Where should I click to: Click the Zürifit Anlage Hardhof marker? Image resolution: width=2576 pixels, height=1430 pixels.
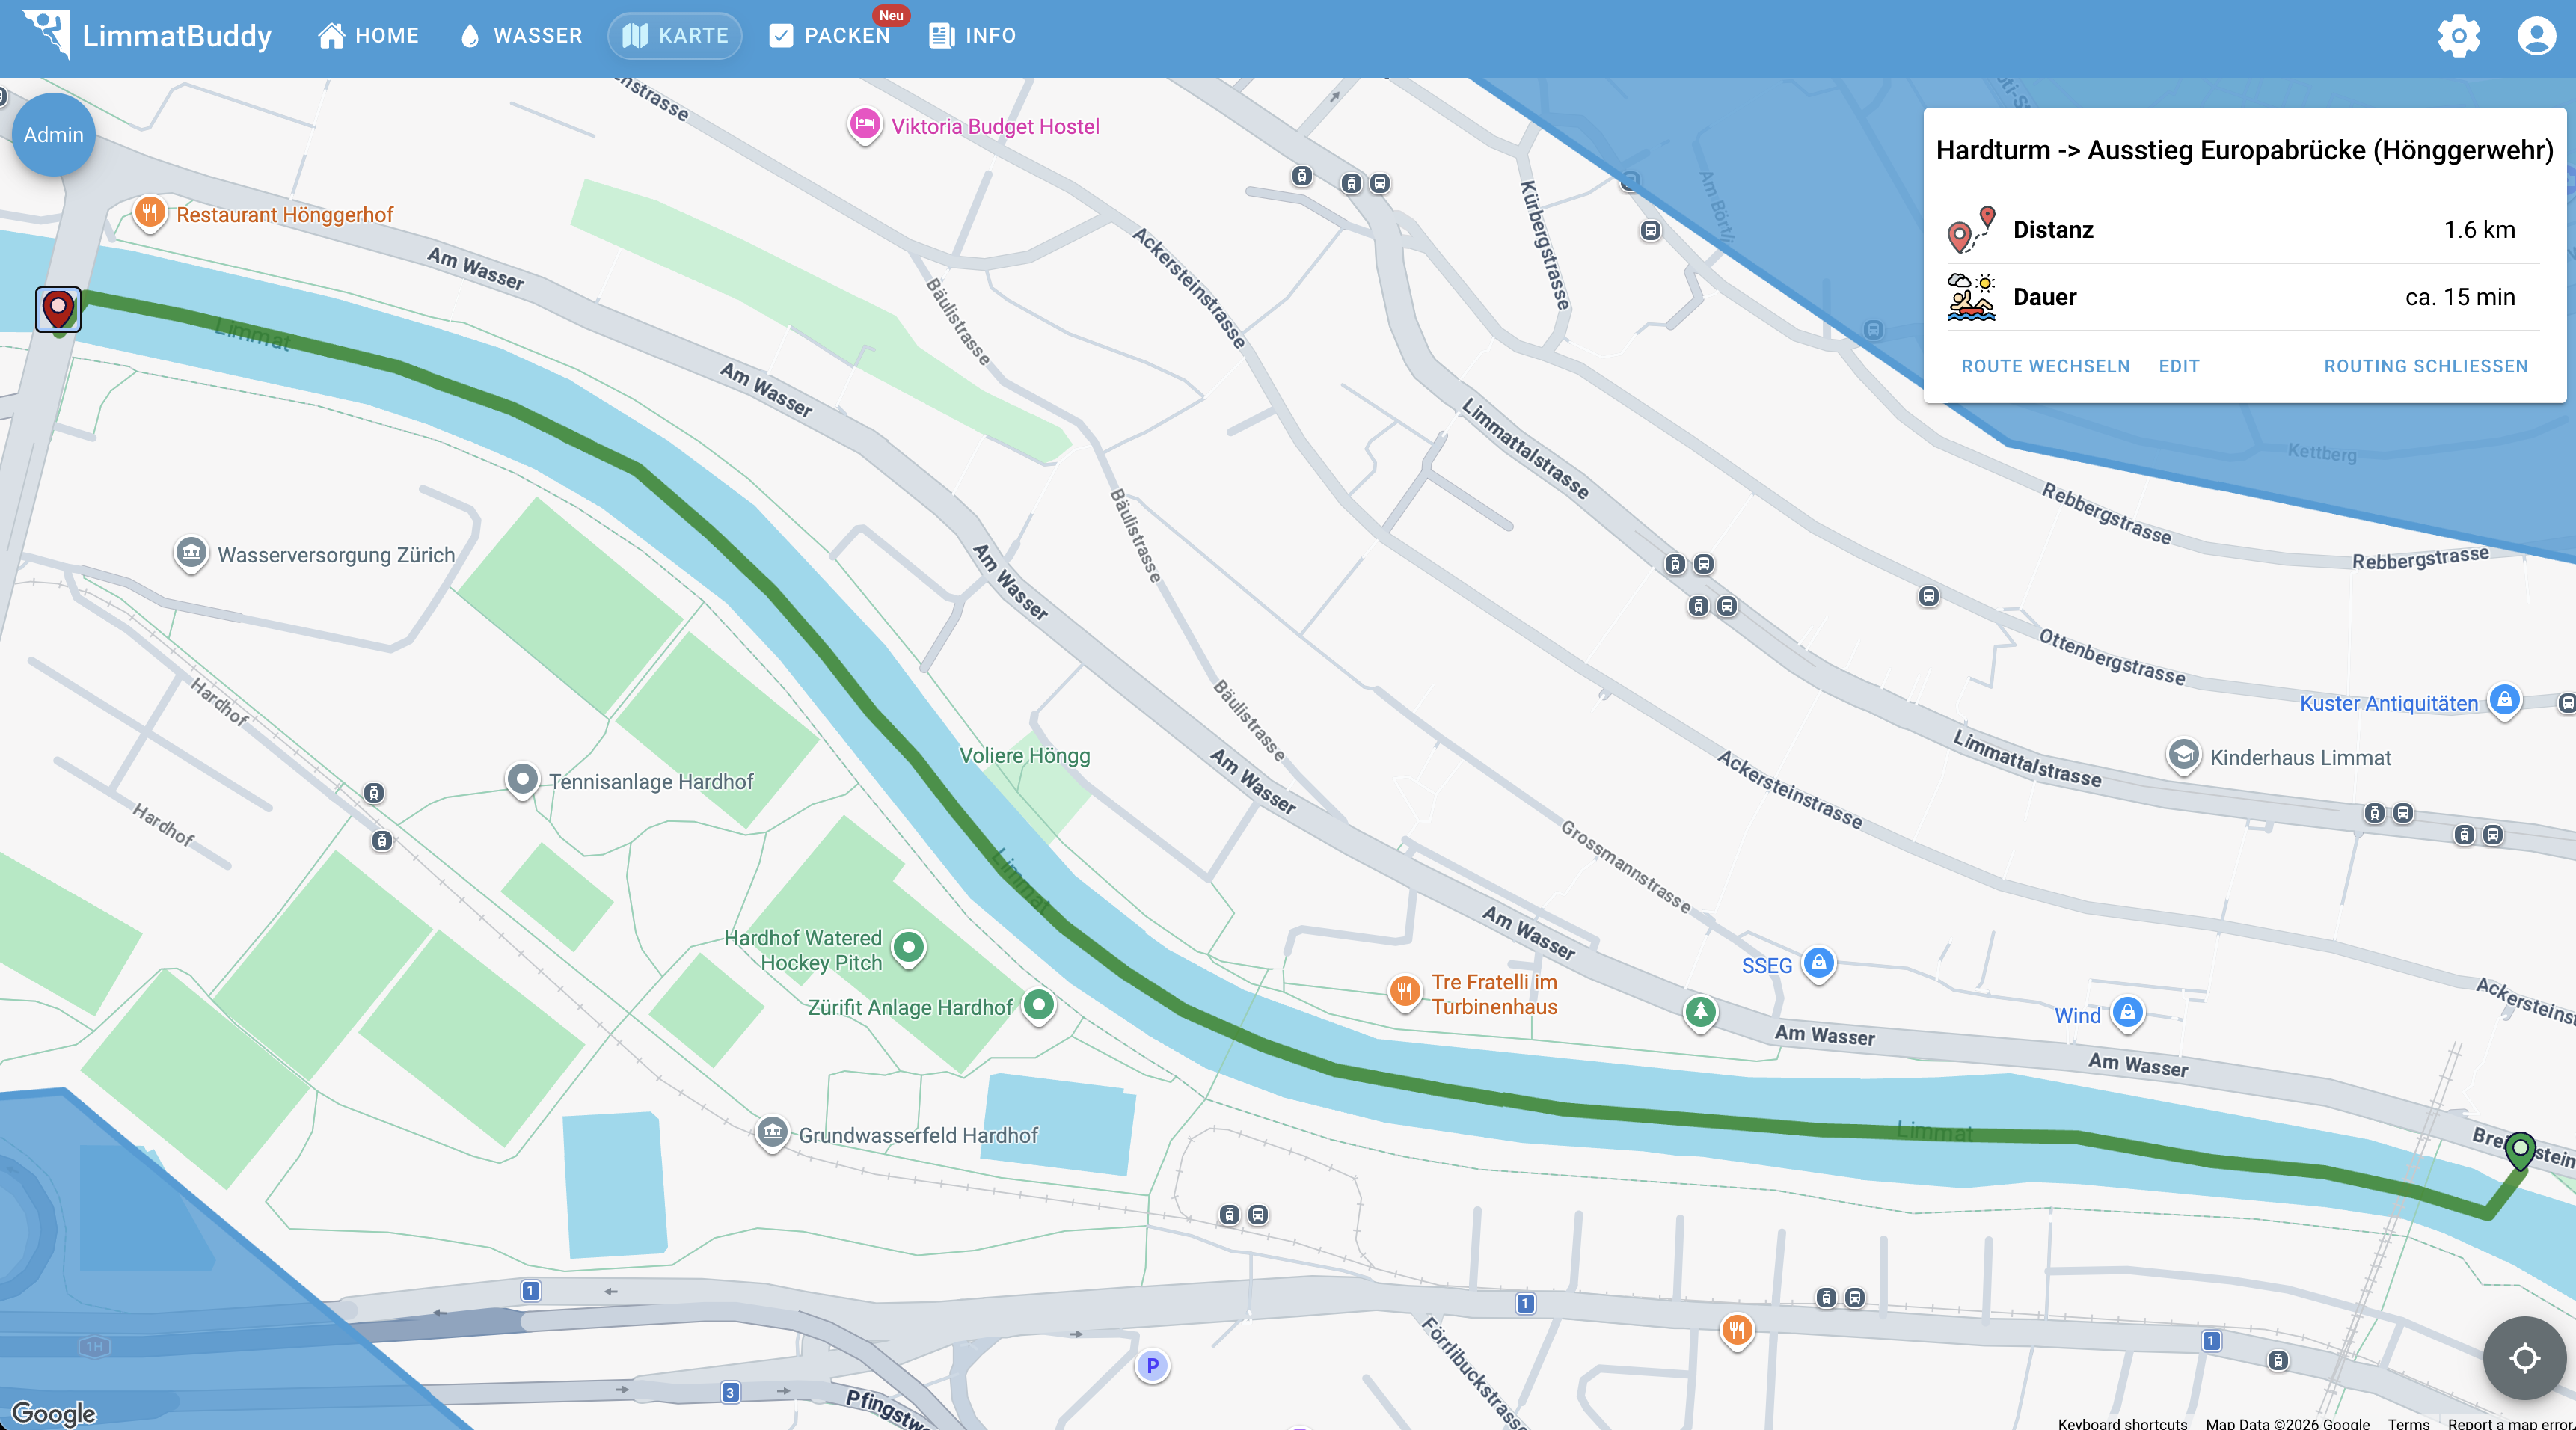point(1039,1006)
